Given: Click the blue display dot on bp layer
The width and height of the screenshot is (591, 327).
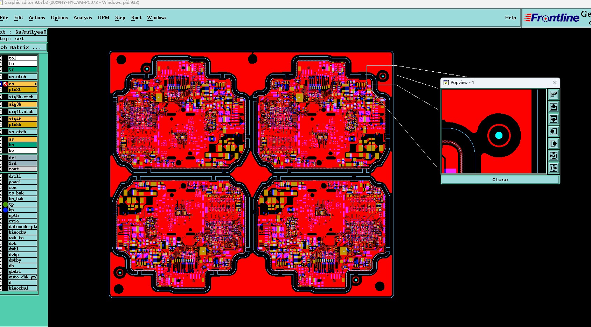Looking at the screenshot, I should 5,210.
